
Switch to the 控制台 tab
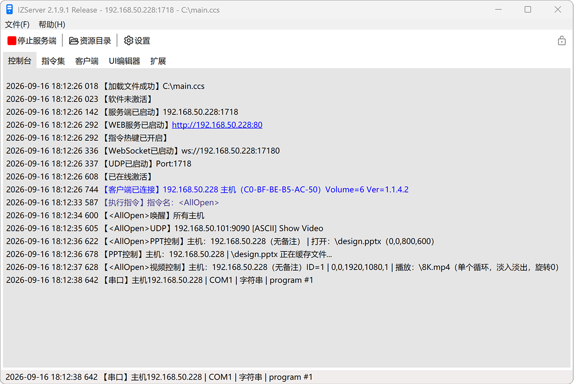[20, 61]
